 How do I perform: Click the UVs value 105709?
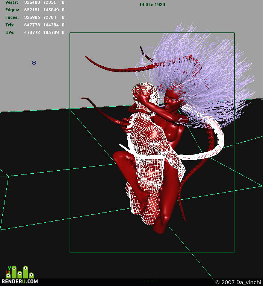pos(51,32)
